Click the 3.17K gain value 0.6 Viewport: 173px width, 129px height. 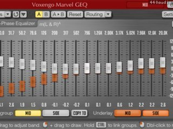120,105
